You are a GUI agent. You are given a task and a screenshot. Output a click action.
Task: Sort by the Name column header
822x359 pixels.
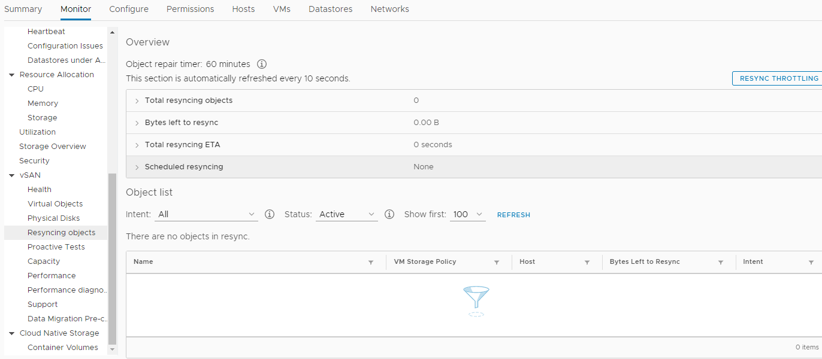(143, 262)
